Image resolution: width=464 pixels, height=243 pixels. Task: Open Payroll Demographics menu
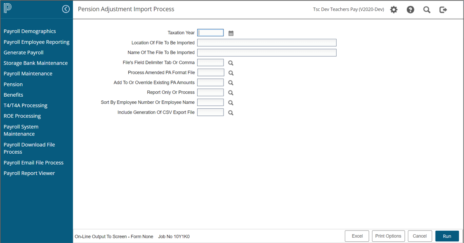[30, 31]
